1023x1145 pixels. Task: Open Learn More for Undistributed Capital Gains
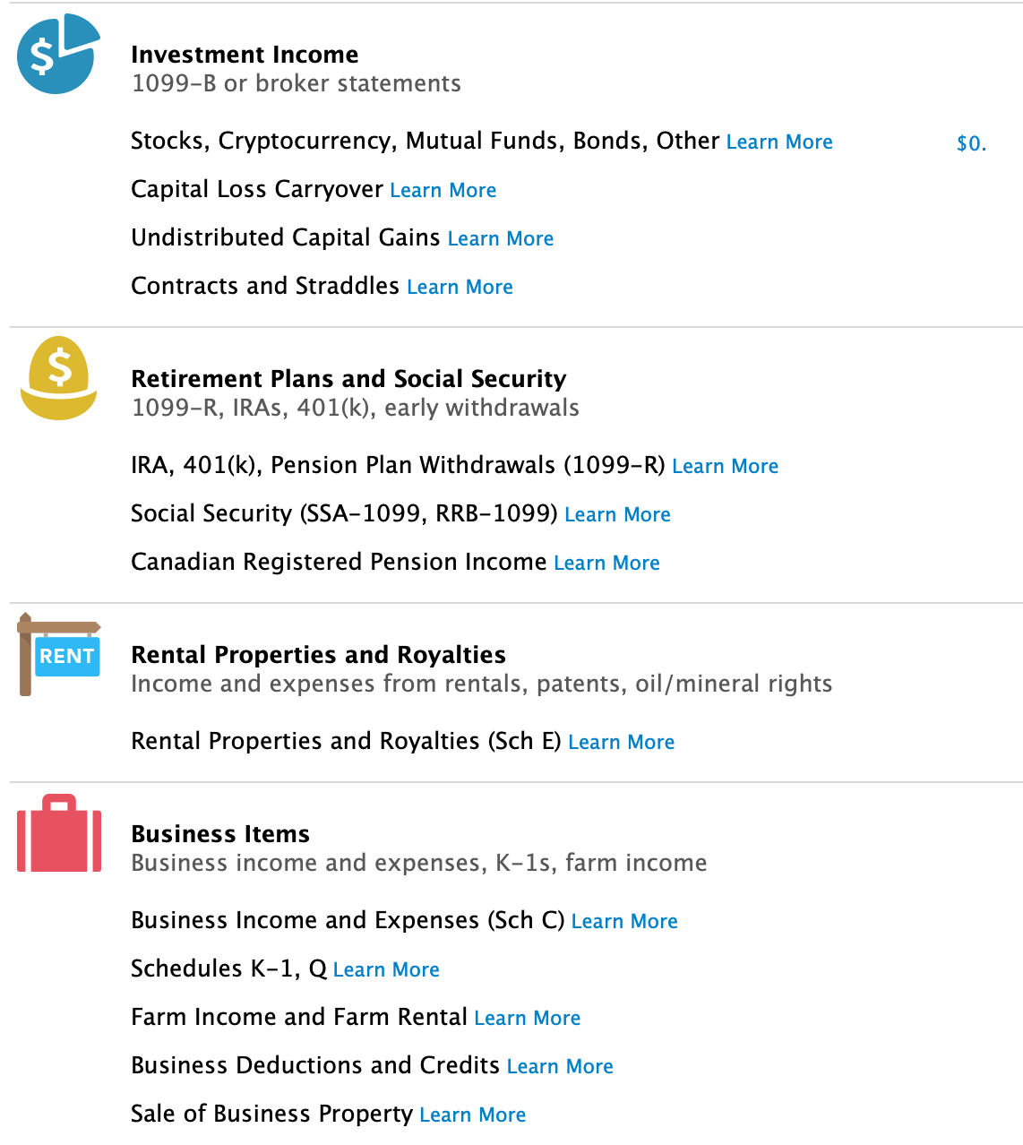[500, 239]
